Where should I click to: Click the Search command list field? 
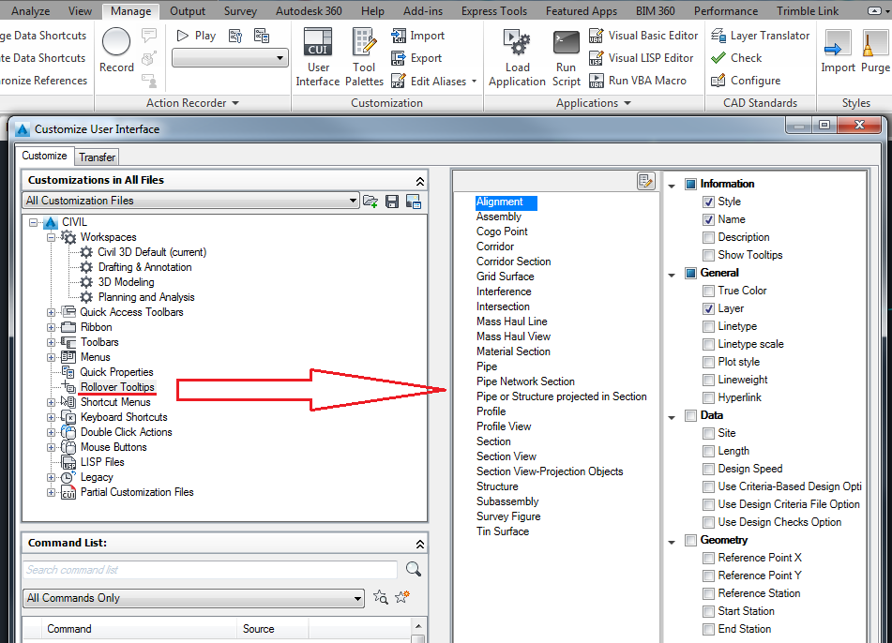click(x=210, y=570)
